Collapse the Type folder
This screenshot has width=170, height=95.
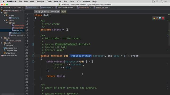tap(7, 23)
